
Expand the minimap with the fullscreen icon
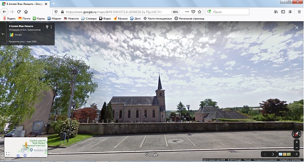(x=8, y=154)
